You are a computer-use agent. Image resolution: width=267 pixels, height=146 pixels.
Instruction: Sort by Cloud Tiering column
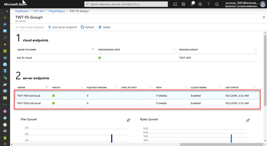(199, 87)
